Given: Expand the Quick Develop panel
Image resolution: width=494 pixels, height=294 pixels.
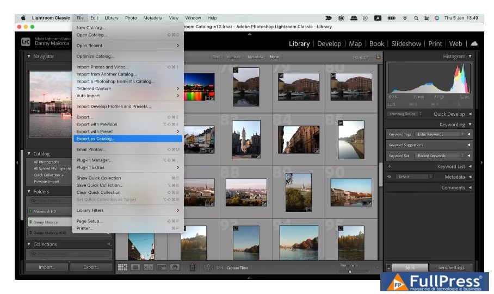Looking at the screenshot, I should pyautogui.click(x=470, y=114).
